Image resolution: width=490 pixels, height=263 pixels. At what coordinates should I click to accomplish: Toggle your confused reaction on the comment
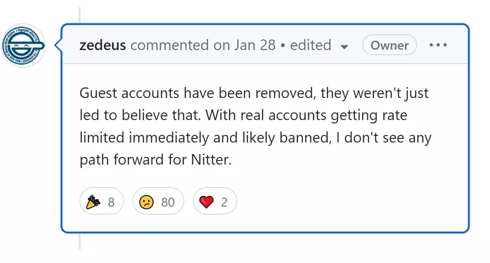coord(158,201)
